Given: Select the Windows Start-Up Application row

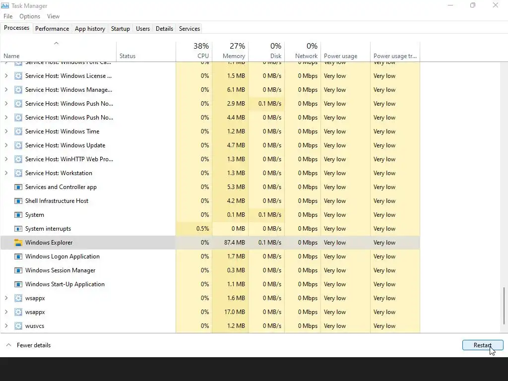Looking at the screenshot, I should pyautogui.click(x=210, y=284).
